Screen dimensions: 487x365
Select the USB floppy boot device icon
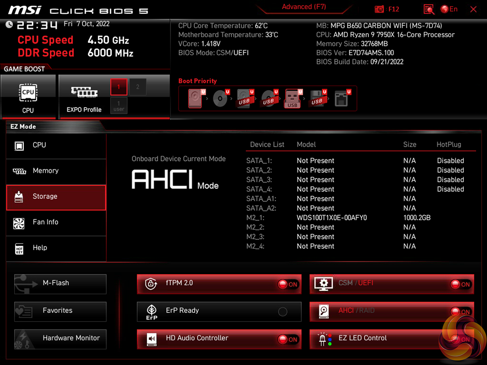coord(318,99)
